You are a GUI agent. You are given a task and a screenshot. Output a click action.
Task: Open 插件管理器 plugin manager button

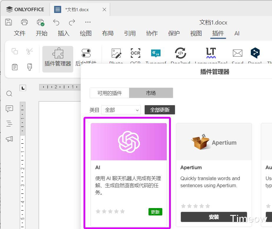click(58, 59)
